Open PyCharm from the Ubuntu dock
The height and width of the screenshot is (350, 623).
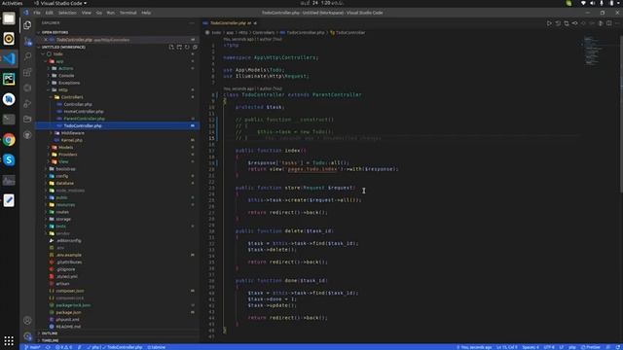pyautogui.click(x=9, y=79)
